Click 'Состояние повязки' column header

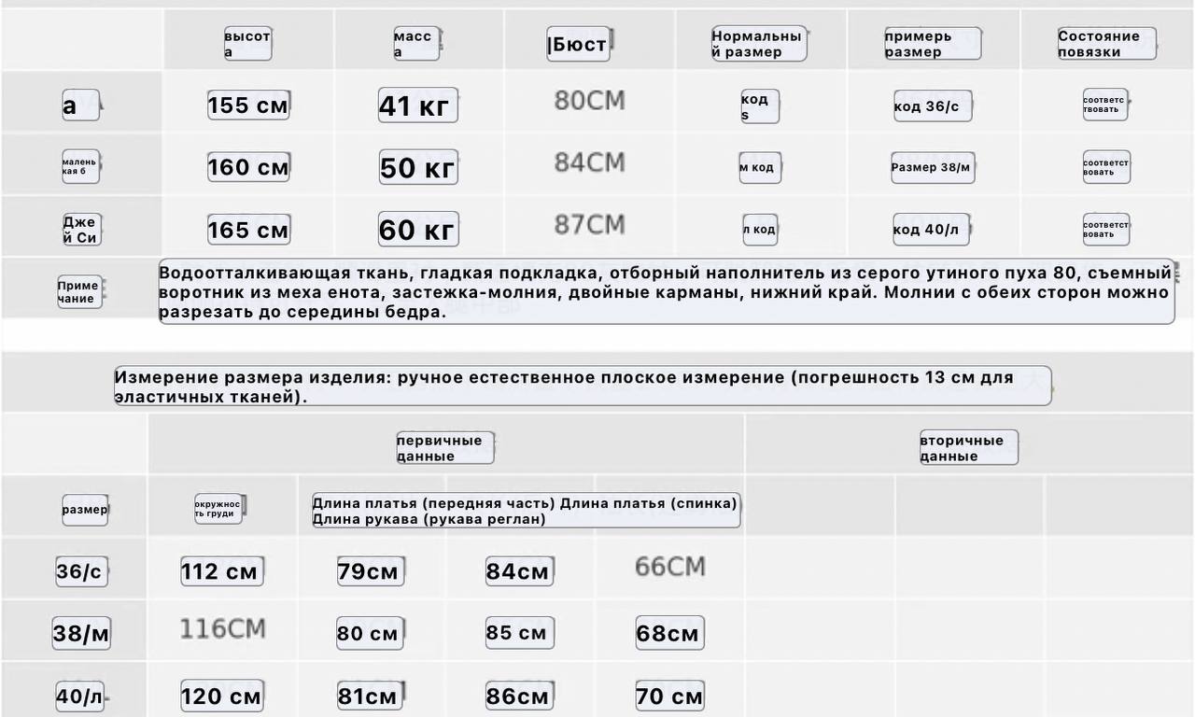1106,44
